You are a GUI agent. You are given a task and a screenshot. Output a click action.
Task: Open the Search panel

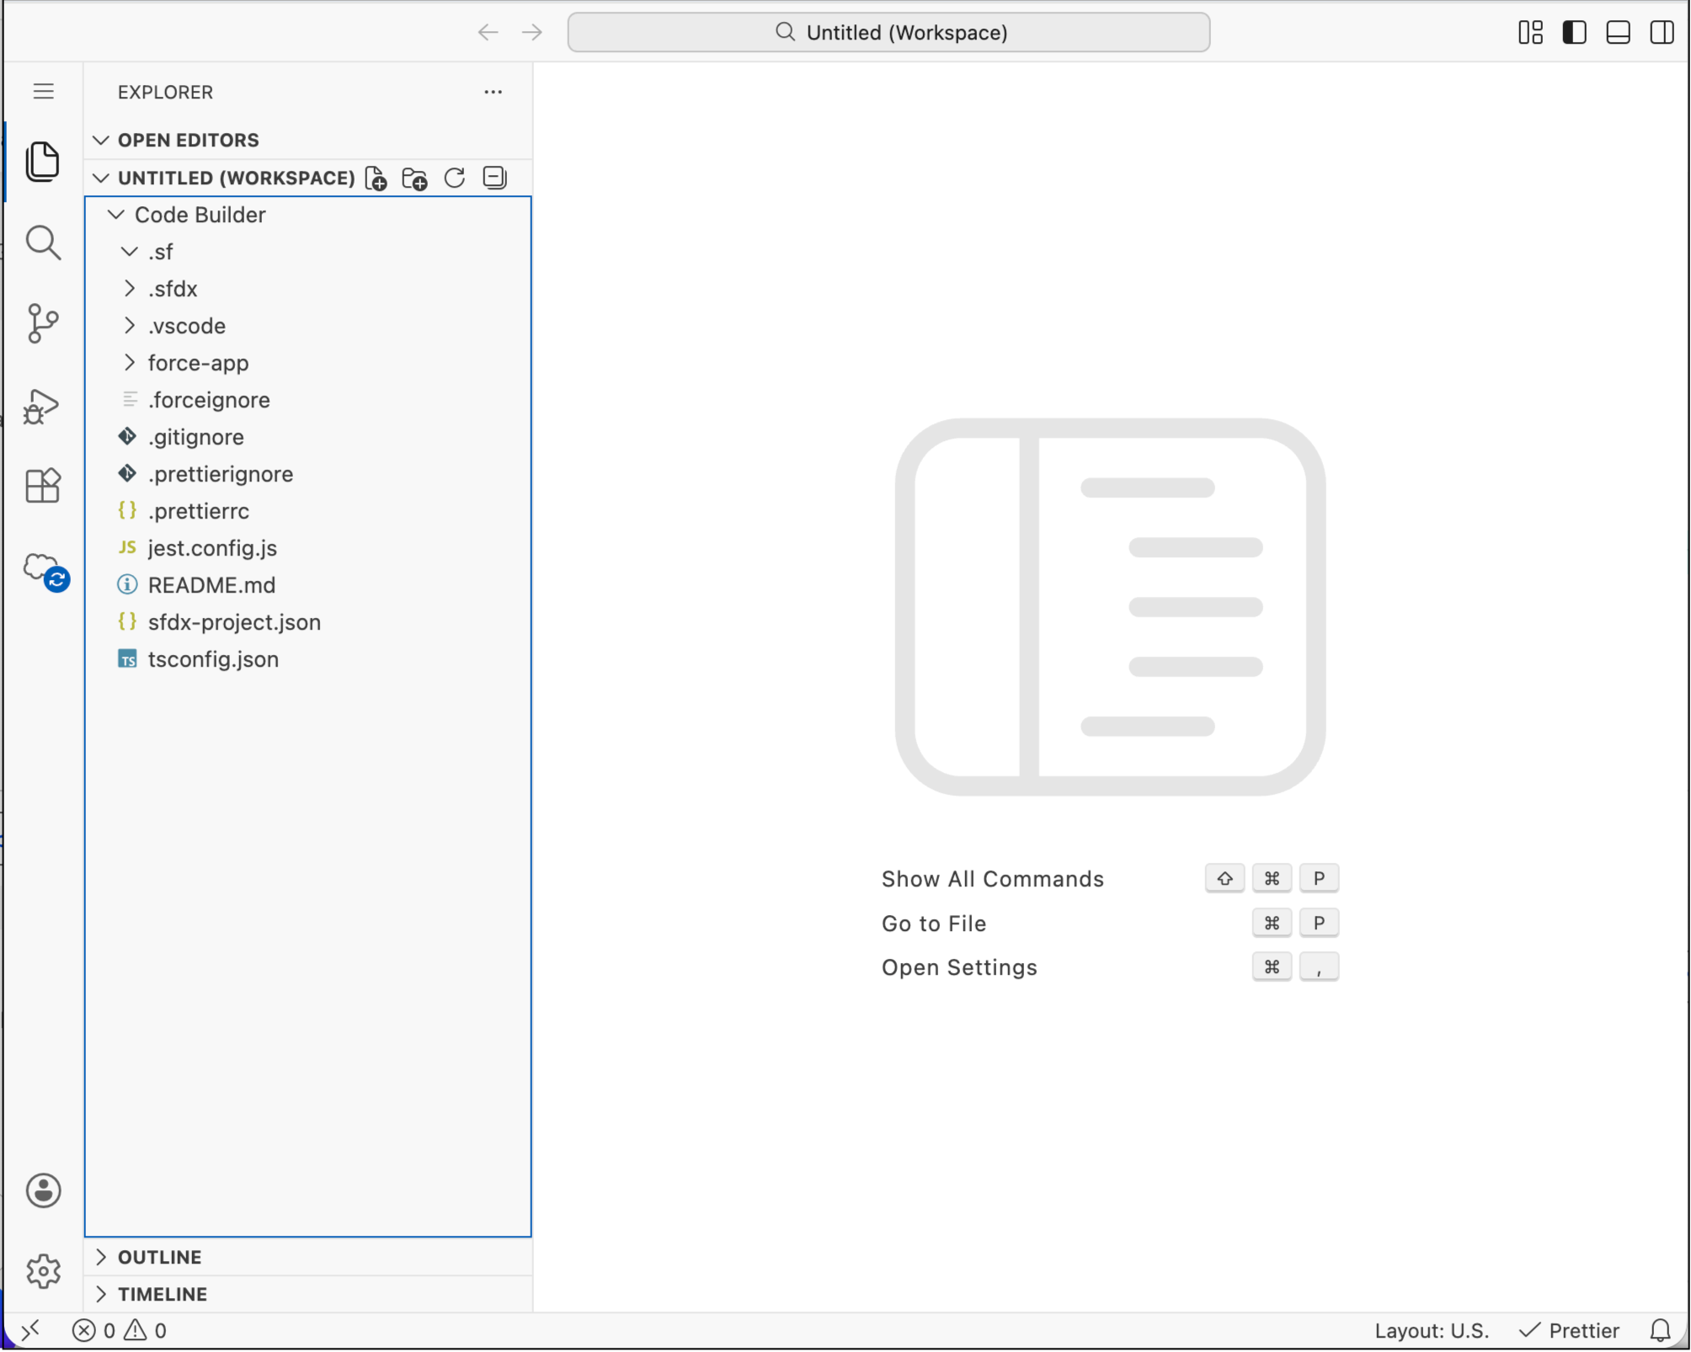(43, 243)
